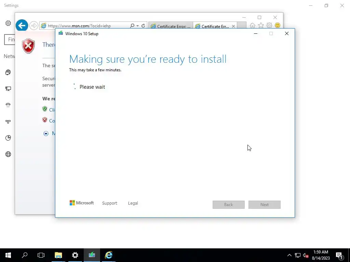Click the Microsoft logo in Setup
Viewport: 350px width, 262px height.
[81, 203]
